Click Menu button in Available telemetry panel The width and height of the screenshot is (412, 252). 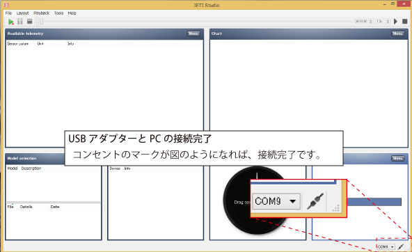click(193, 33)
